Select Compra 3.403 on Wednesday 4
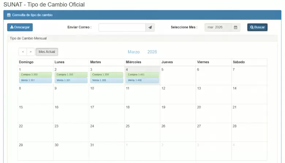The height and width of the screenshot is (163, 285). (142, 75)
